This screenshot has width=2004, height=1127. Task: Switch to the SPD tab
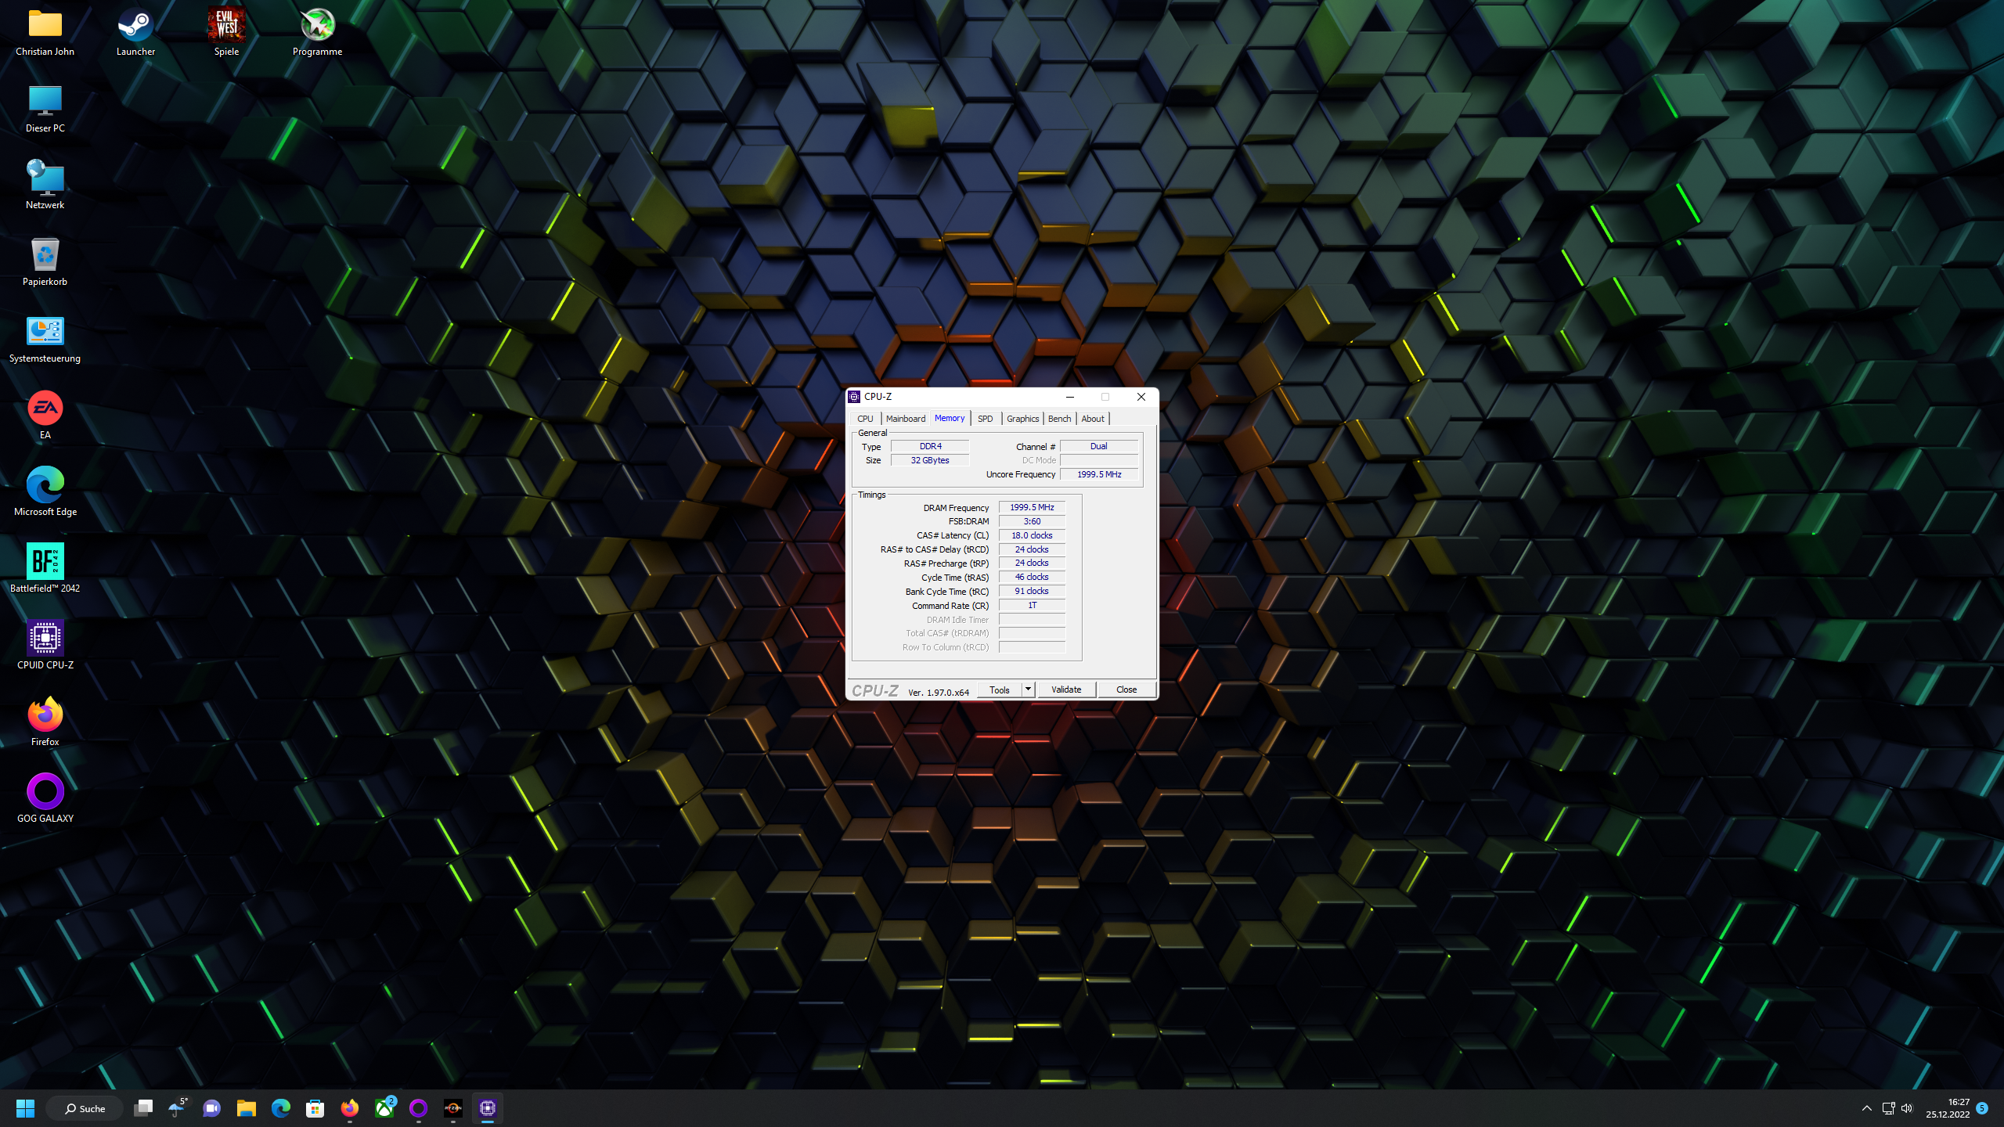985,419
